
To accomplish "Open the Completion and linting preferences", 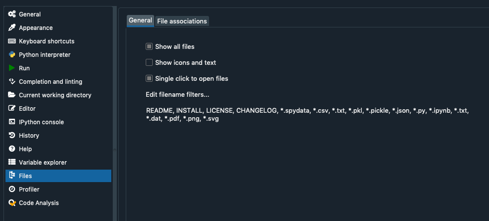I will [x=50, y=82].
